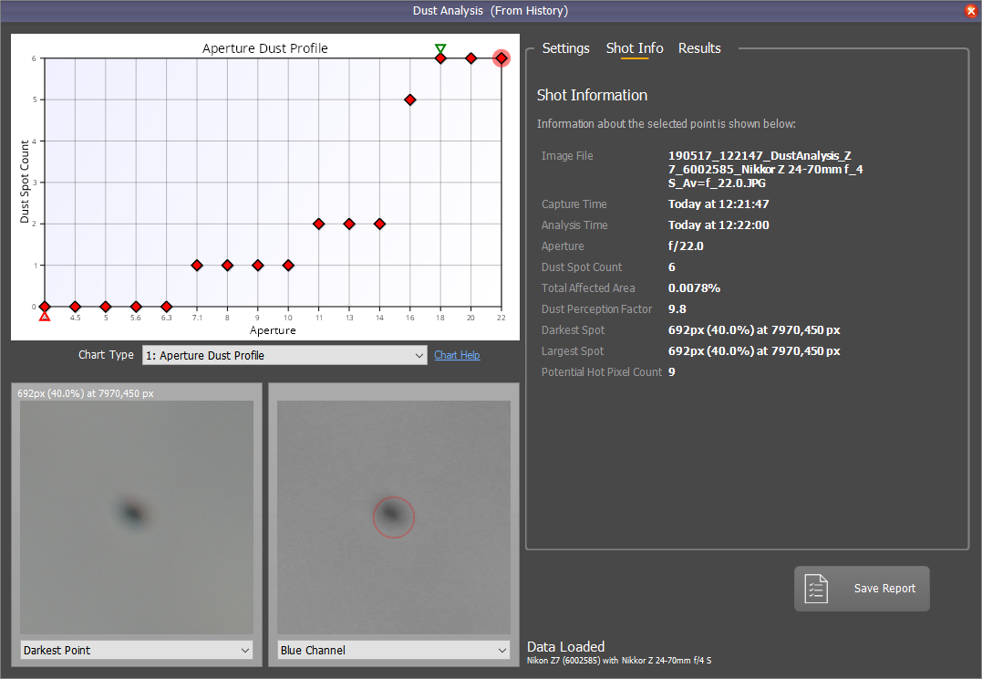Select the f/4.5 data point on chart
The height and width of the screenshot is (679, 982).
pos(75,307)
